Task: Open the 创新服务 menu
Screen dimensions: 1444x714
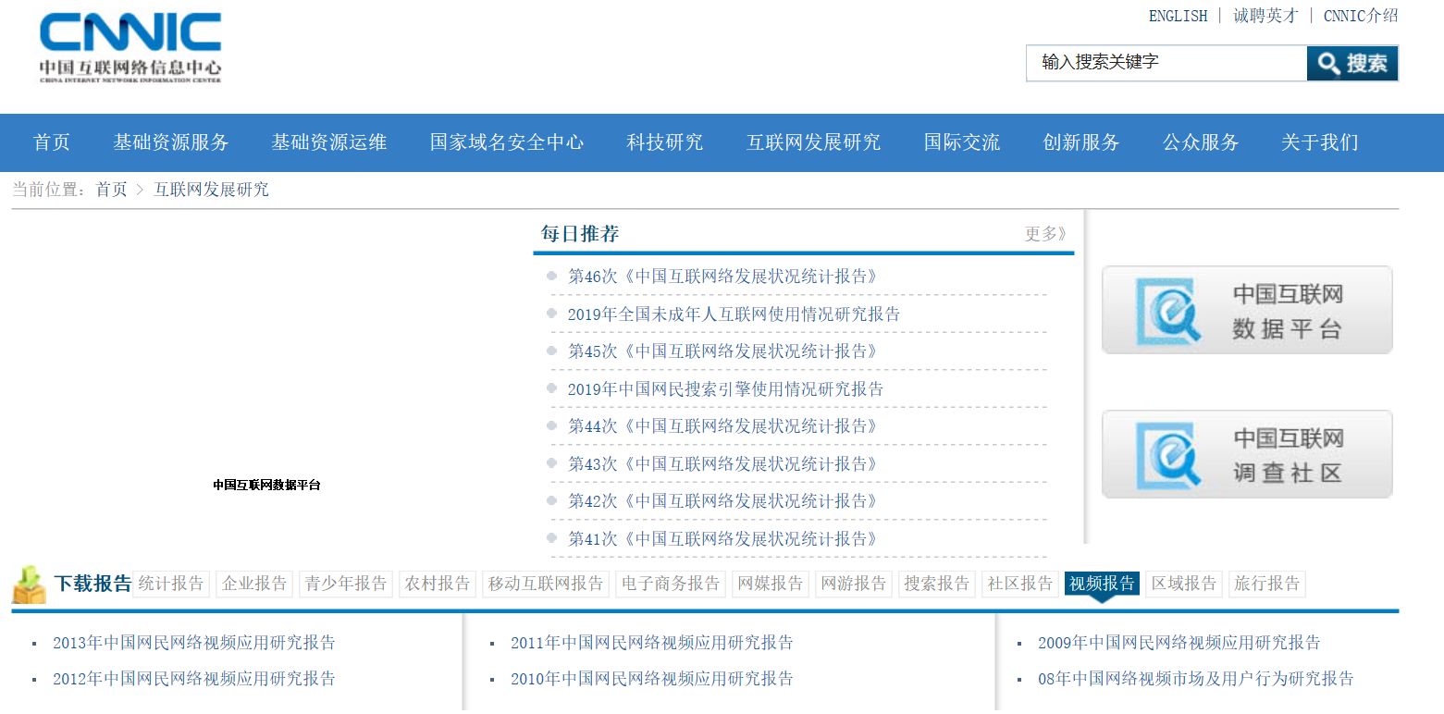Action: 1081,142
